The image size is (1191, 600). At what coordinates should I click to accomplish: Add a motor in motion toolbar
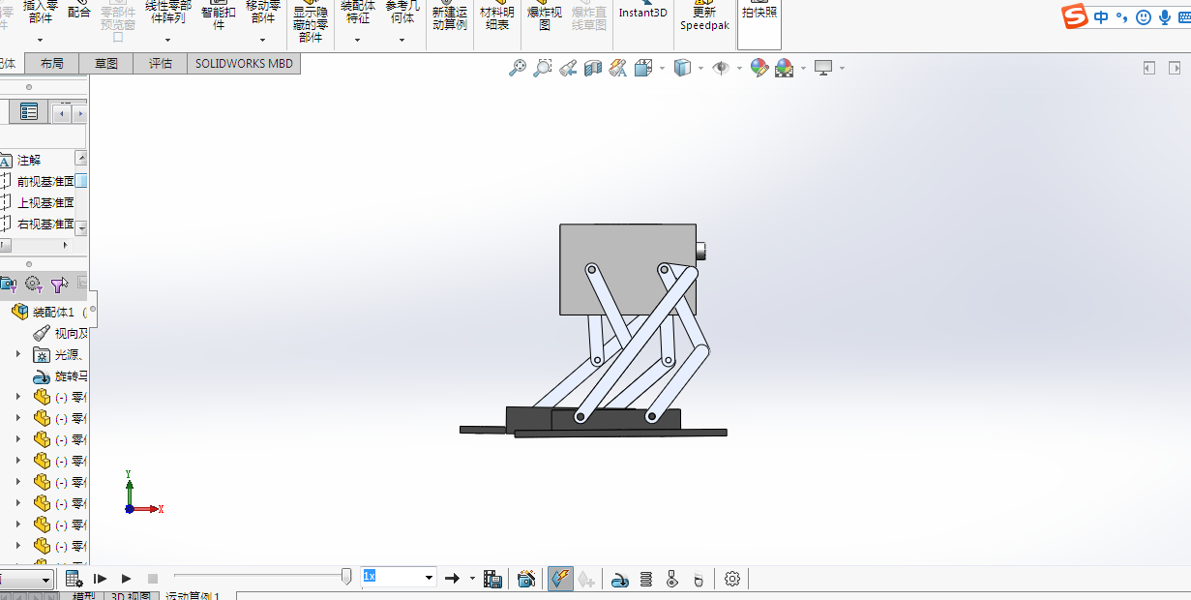point(620,579)
